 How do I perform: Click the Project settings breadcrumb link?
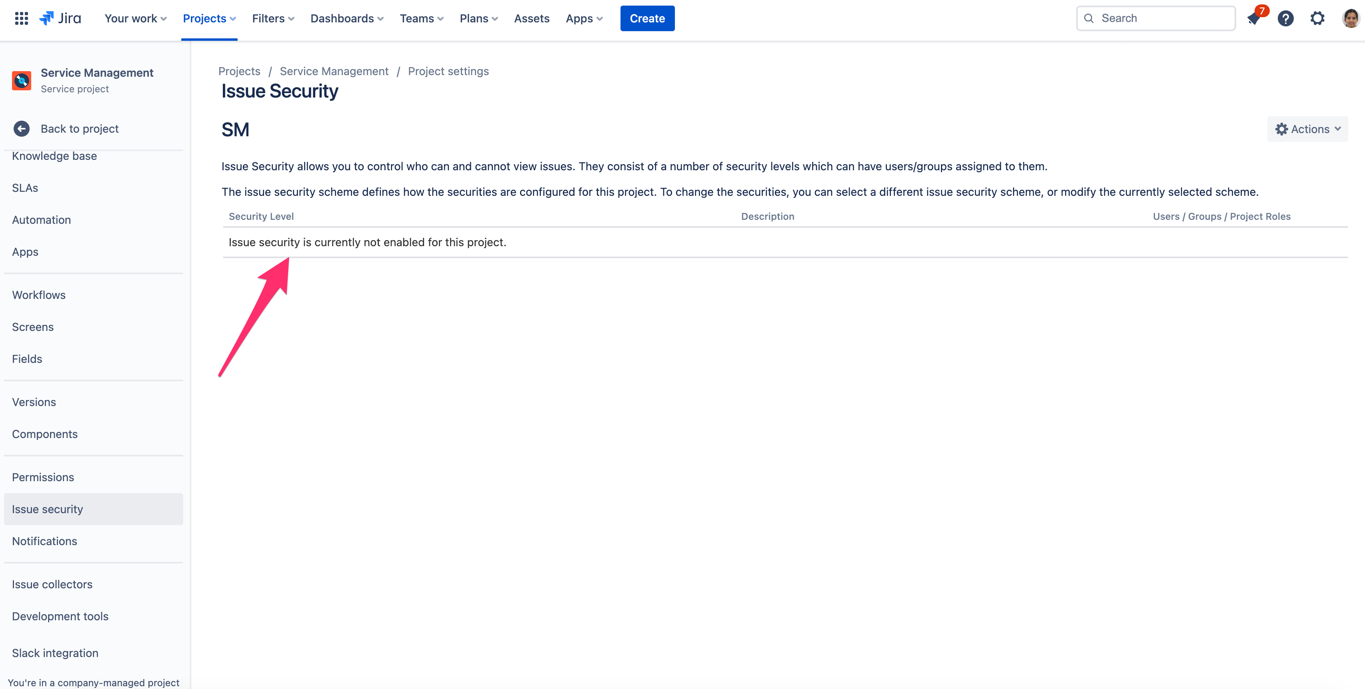pos(448,71)
